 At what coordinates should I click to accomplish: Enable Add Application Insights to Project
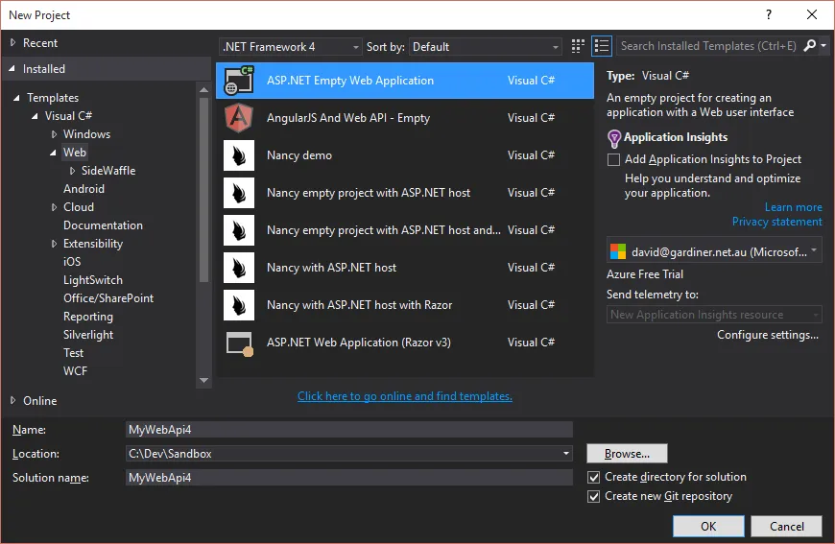[x=614, y=160]
